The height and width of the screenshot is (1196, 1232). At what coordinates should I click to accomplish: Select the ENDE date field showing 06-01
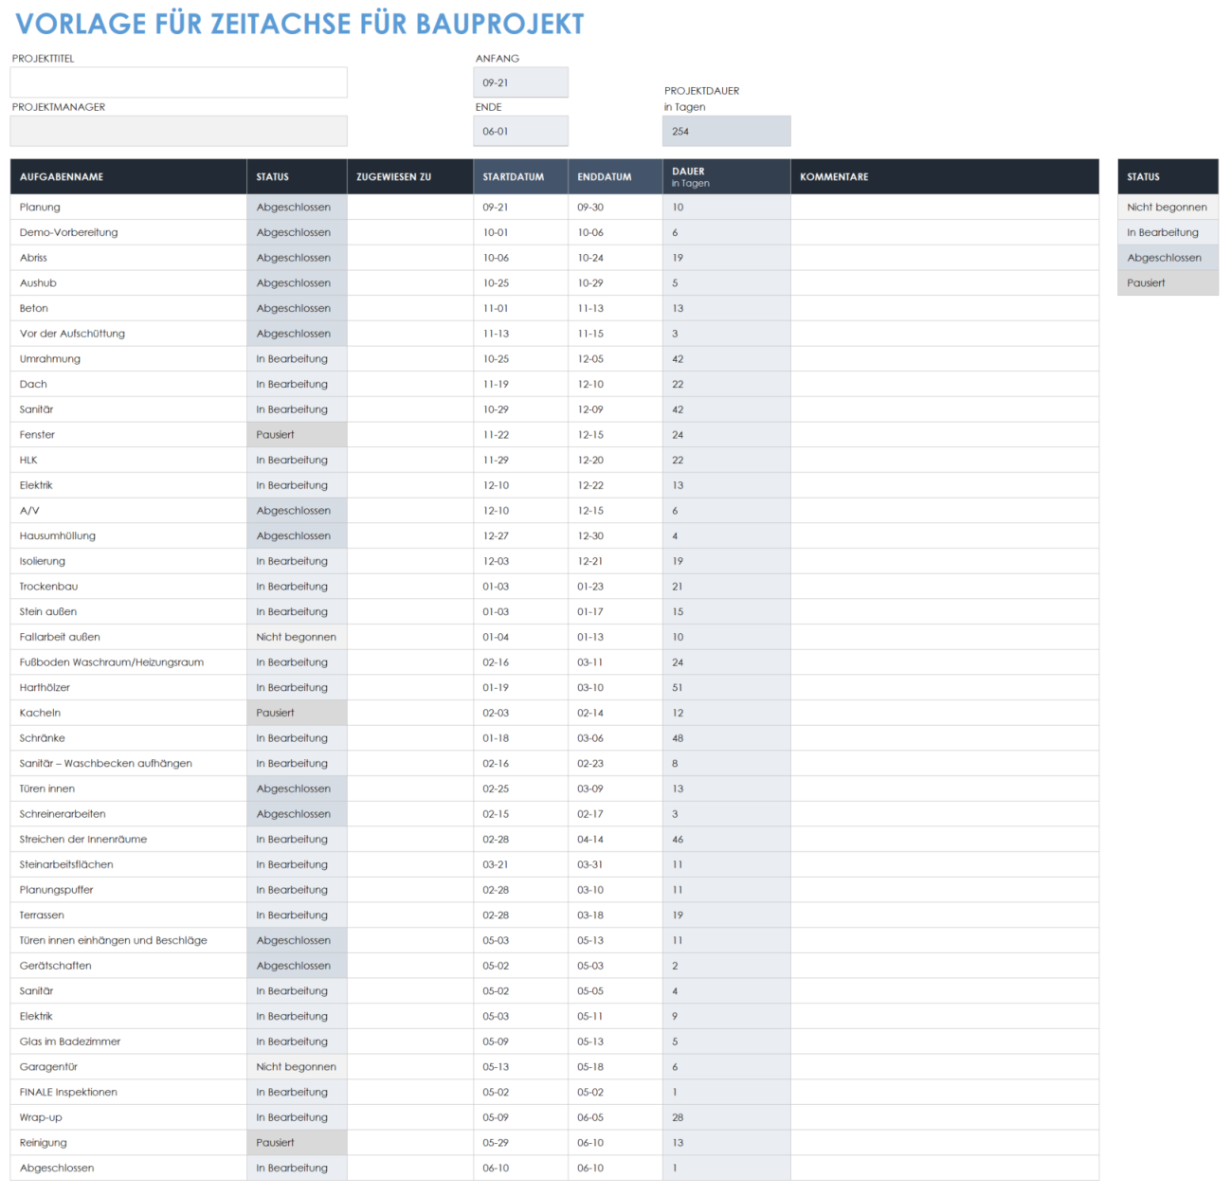520,131
